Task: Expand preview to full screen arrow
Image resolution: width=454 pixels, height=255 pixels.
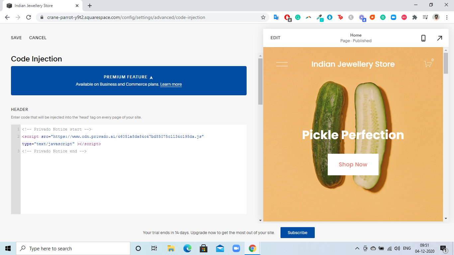Action: click(x=439, y=38)
